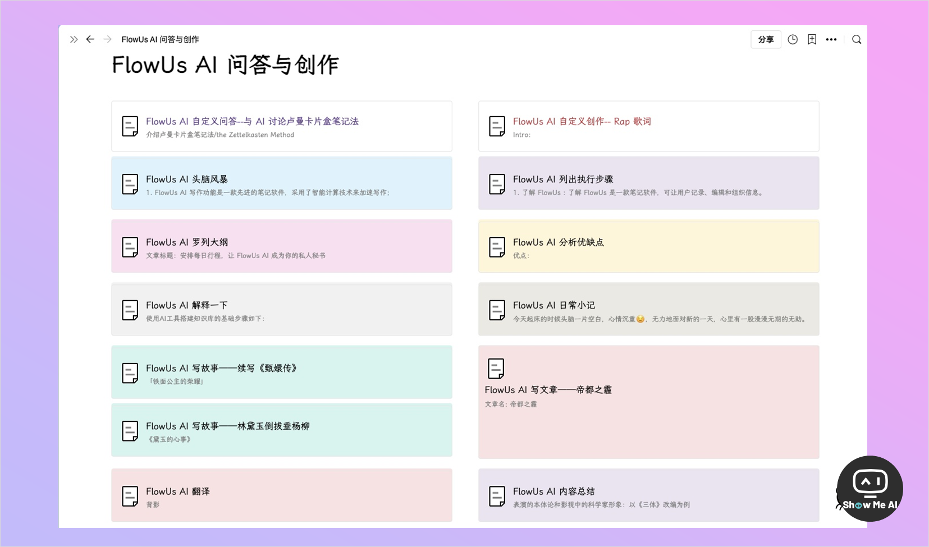Click page icon of FlowUs AI 解释一下

(130, 310)
